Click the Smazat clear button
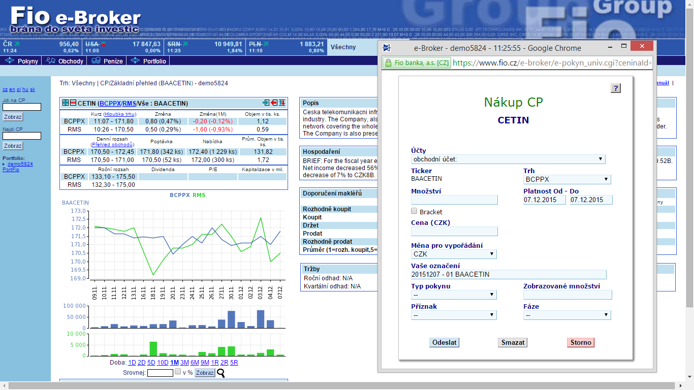Image resolution: width=694 pixels, height=390 pixels. 513,342
